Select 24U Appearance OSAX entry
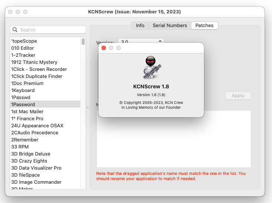Screen dimensions: 272x203 [x=45, y=125]
